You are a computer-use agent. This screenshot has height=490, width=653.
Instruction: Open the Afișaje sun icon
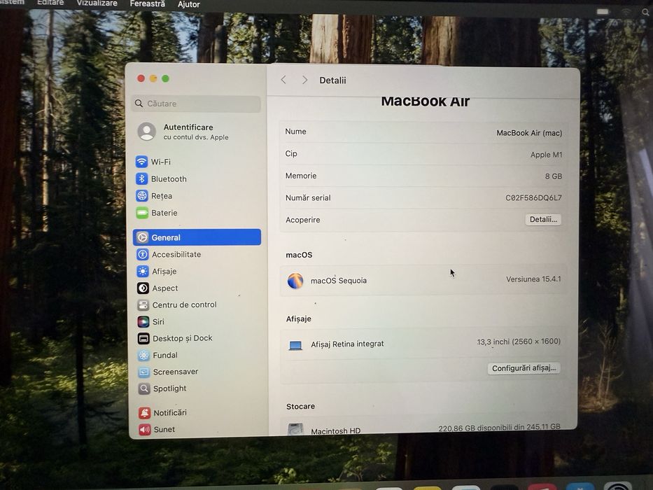click(143, 272)
